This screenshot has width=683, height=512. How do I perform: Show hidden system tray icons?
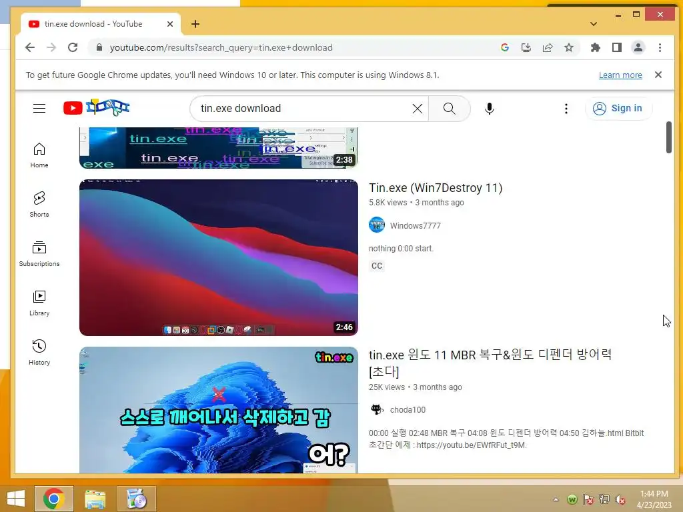(556, 499)
